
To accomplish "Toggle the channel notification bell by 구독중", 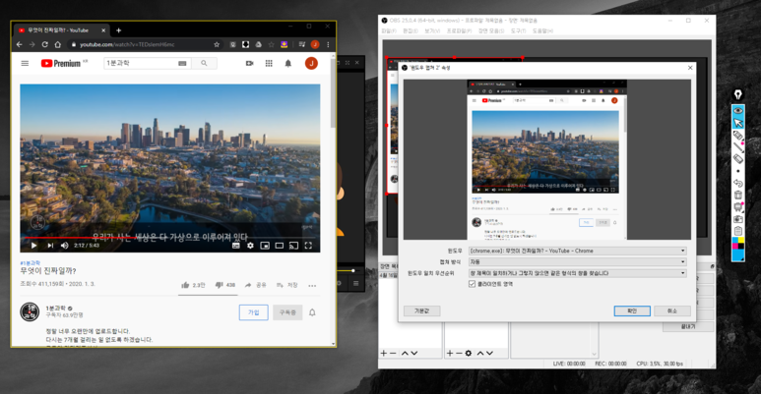I will point(312,312).
